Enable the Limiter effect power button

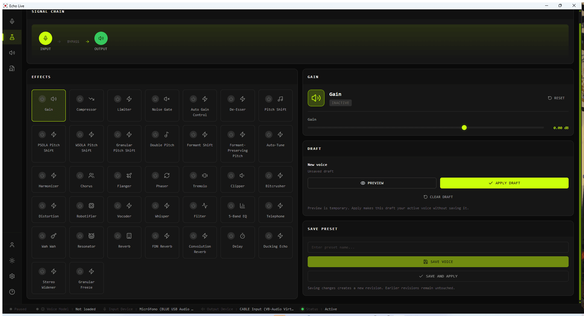click(x=118, y=99)
